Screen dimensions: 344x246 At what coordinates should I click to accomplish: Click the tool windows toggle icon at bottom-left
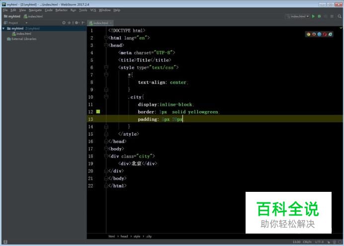tap(5, 242)
